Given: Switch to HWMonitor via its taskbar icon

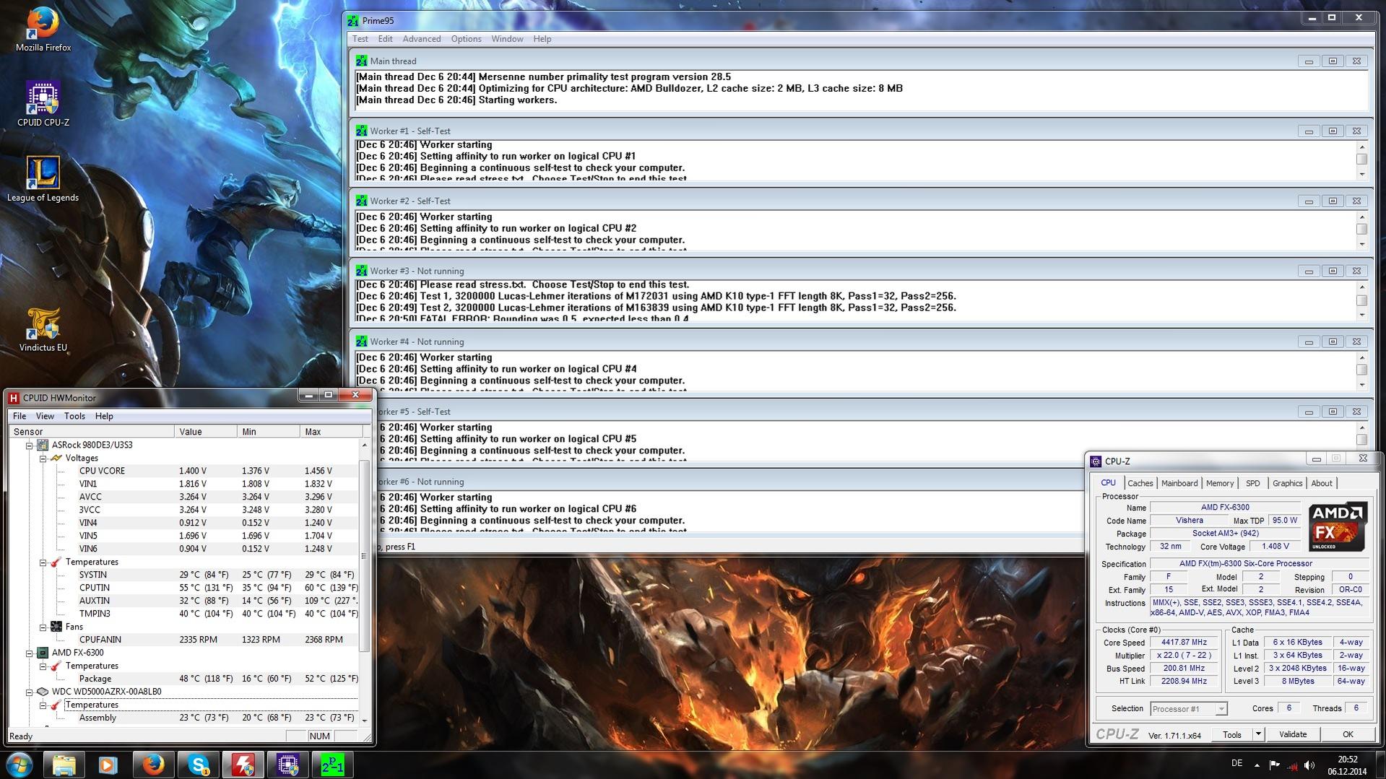Looking at the screenshot, I should pos(243,765).
